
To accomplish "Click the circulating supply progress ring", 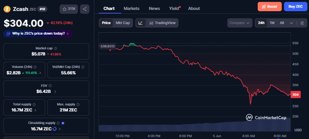I will point(55,129).
